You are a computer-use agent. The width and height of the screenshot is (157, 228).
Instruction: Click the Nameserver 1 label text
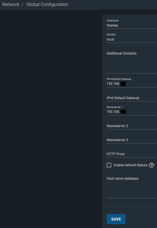(x=114, y=107)
